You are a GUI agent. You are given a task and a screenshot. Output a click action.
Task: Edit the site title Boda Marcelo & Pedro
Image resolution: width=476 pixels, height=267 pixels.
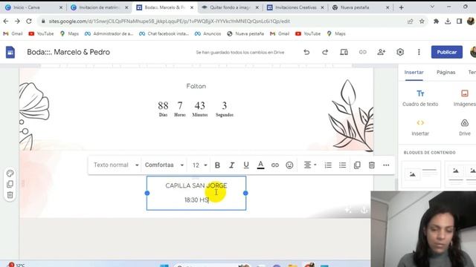[68, 52]
